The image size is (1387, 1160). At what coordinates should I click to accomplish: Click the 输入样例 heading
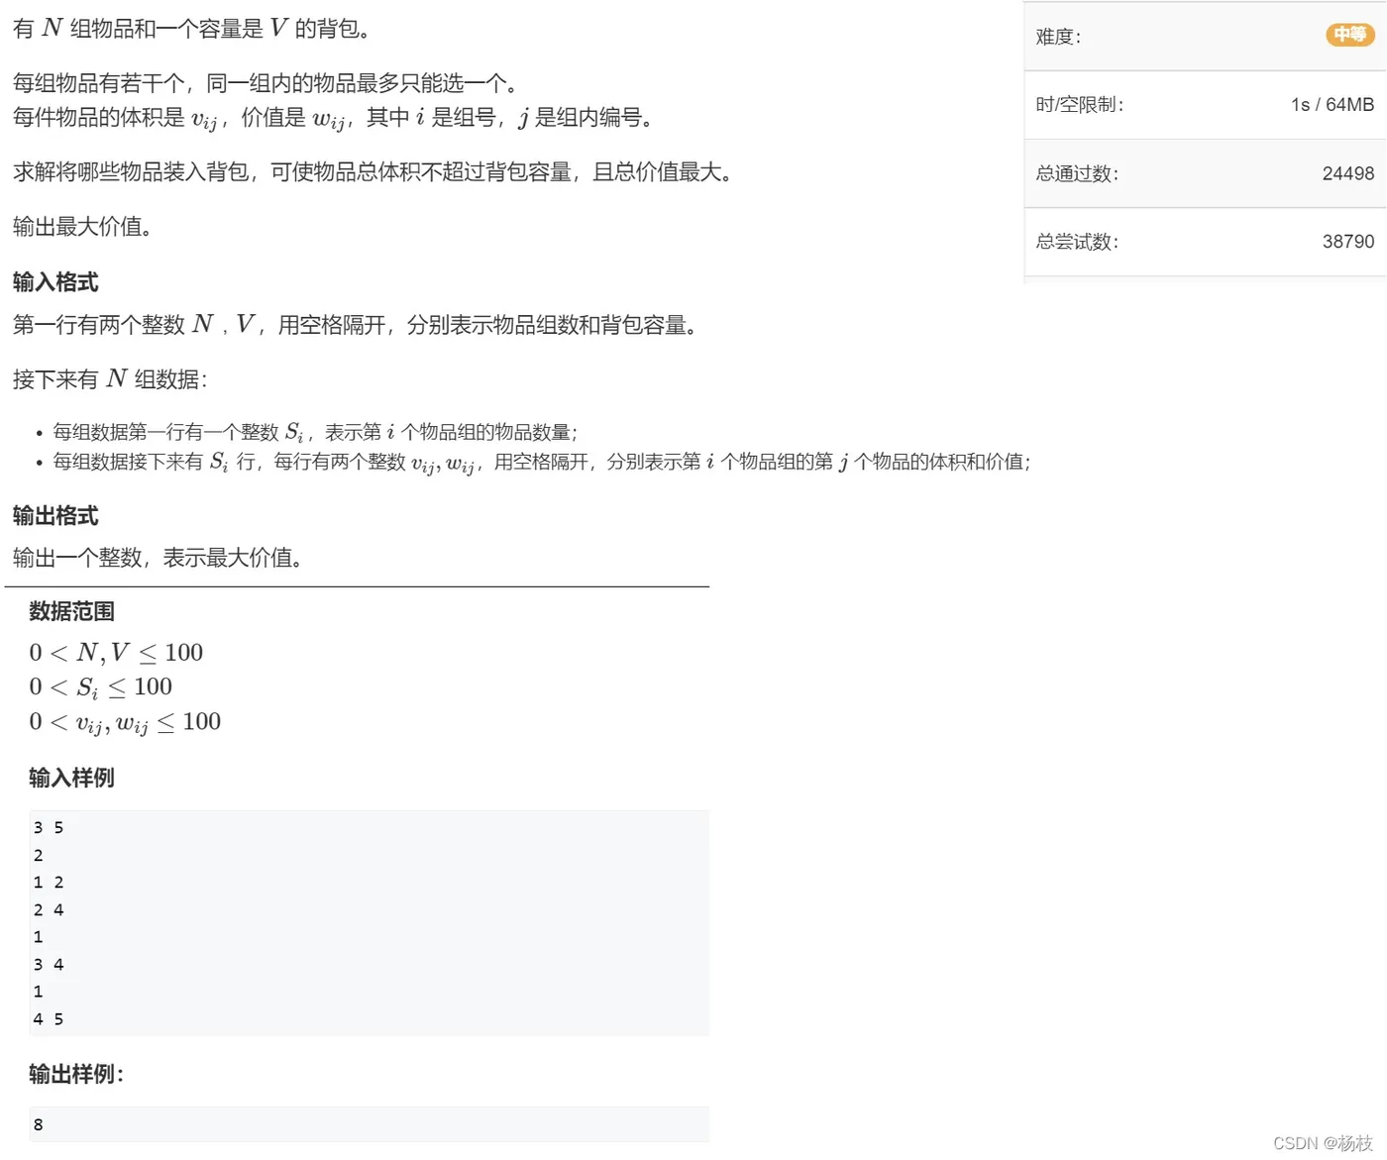point(70,778)
